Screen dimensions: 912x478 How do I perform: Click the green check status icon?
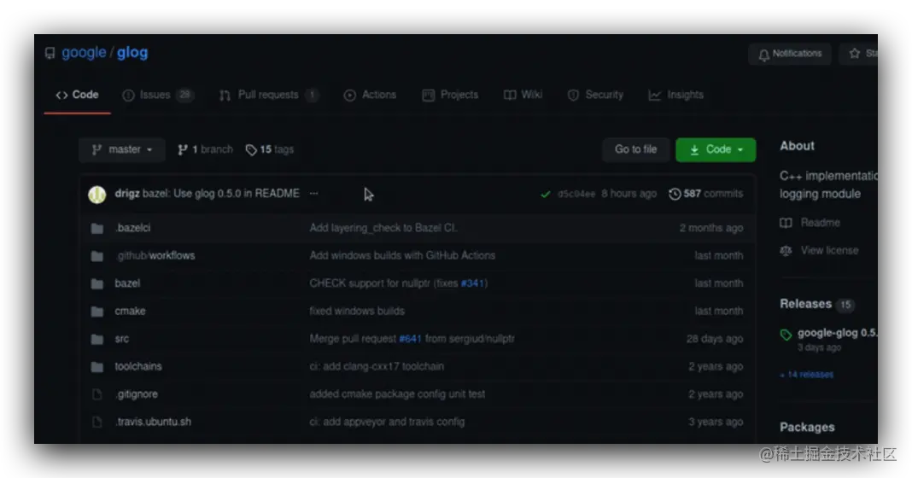(545, 195)
